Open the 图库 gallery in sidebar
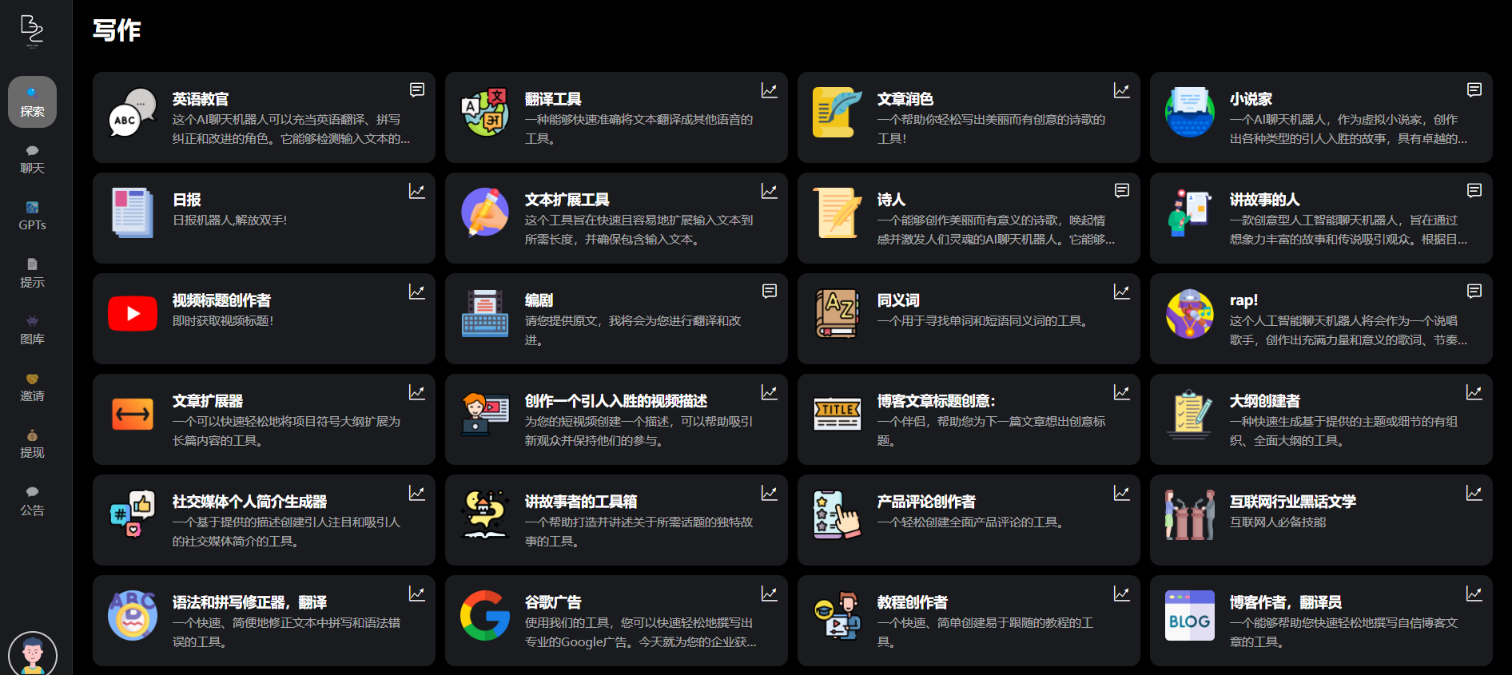1512x675 pixels. (32, 330)
